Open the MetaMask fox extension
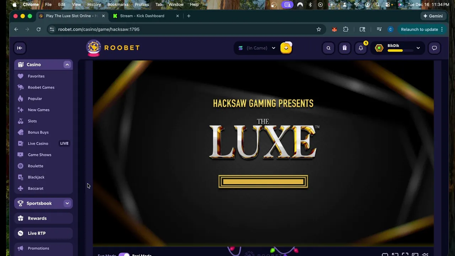This screenshot has width=455, height=256. [x=334, y=30]
